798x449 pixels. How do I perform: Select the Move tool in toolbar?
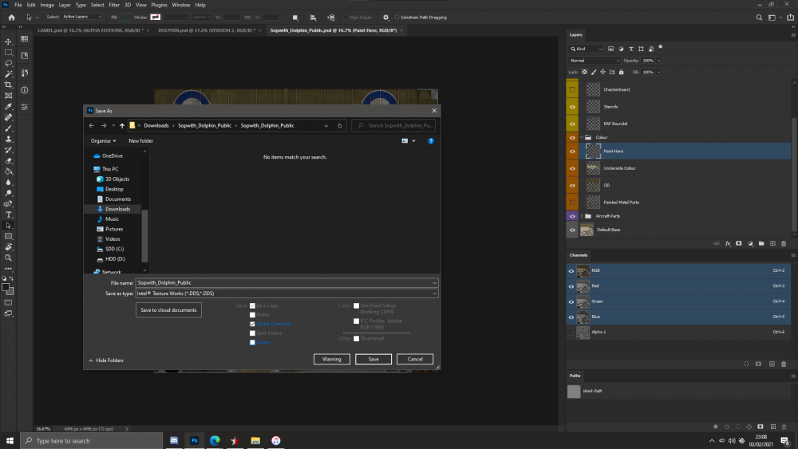tap(9, 41)
